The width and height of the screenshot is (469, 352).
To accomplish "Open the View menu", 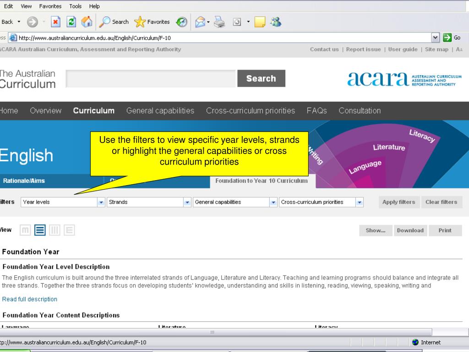I will pos(26,6).
